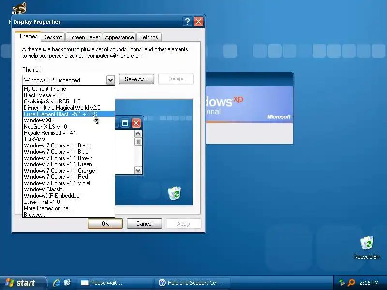
Task: Click the help question mark in Display Properties title bar
Action: (x=187, y=22)
